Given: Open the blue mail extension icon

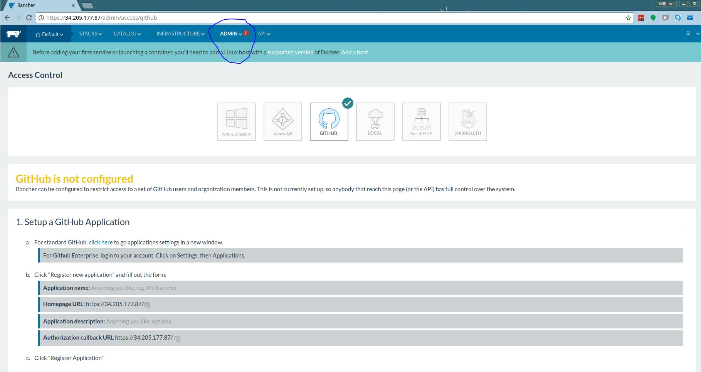Looking at the screenshot, I should [x=690, y=18].
